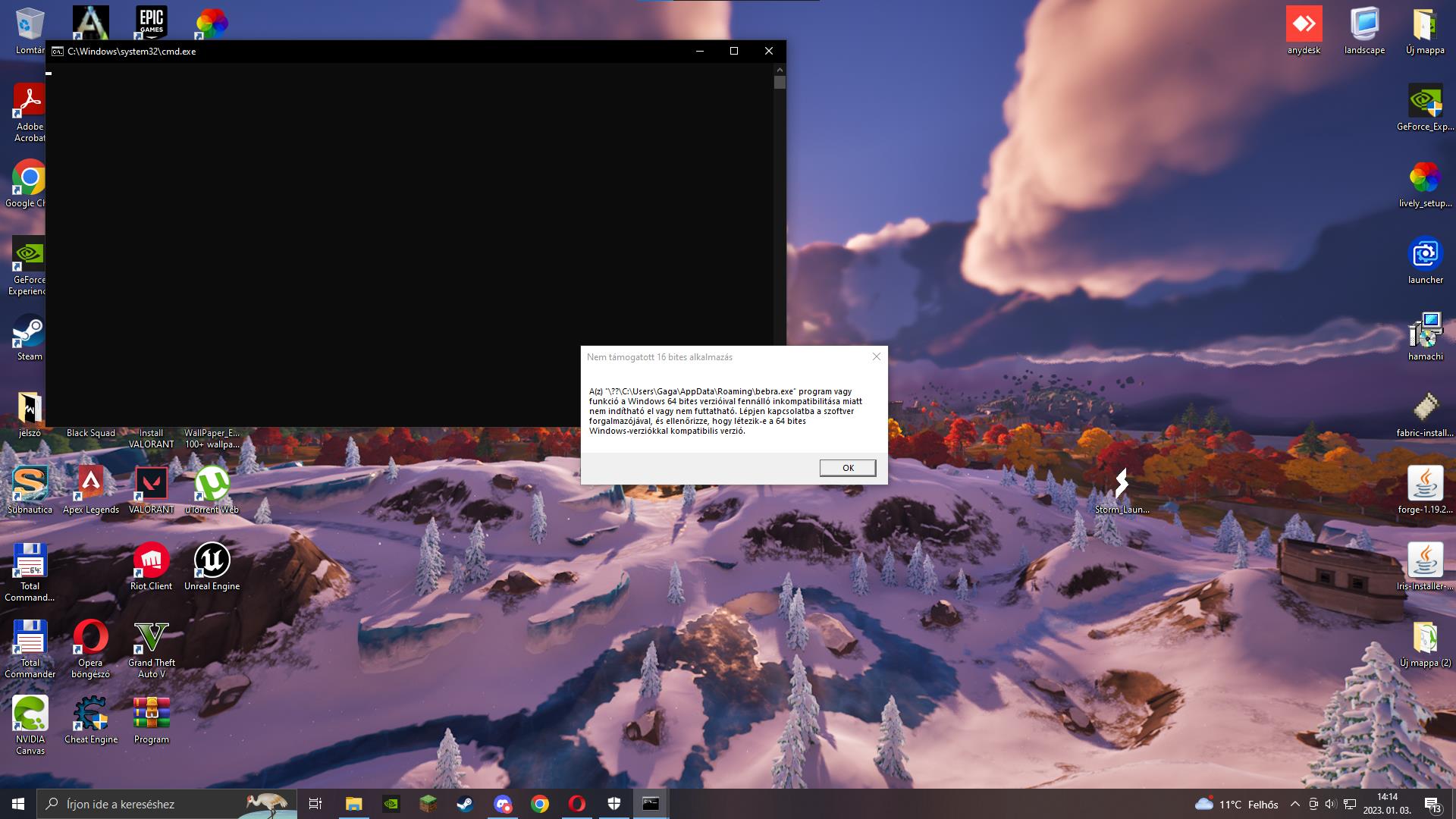Close the unsupported 16-bit application dialog
This screenshot has width=1456, height=819.
click(x=877, y=356)
